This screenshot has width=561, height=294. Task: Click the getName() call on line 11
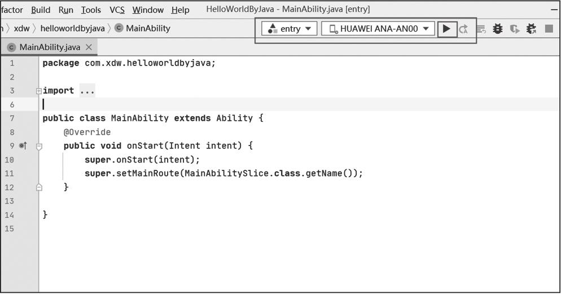pyautogui.click(x=329, y=173)
